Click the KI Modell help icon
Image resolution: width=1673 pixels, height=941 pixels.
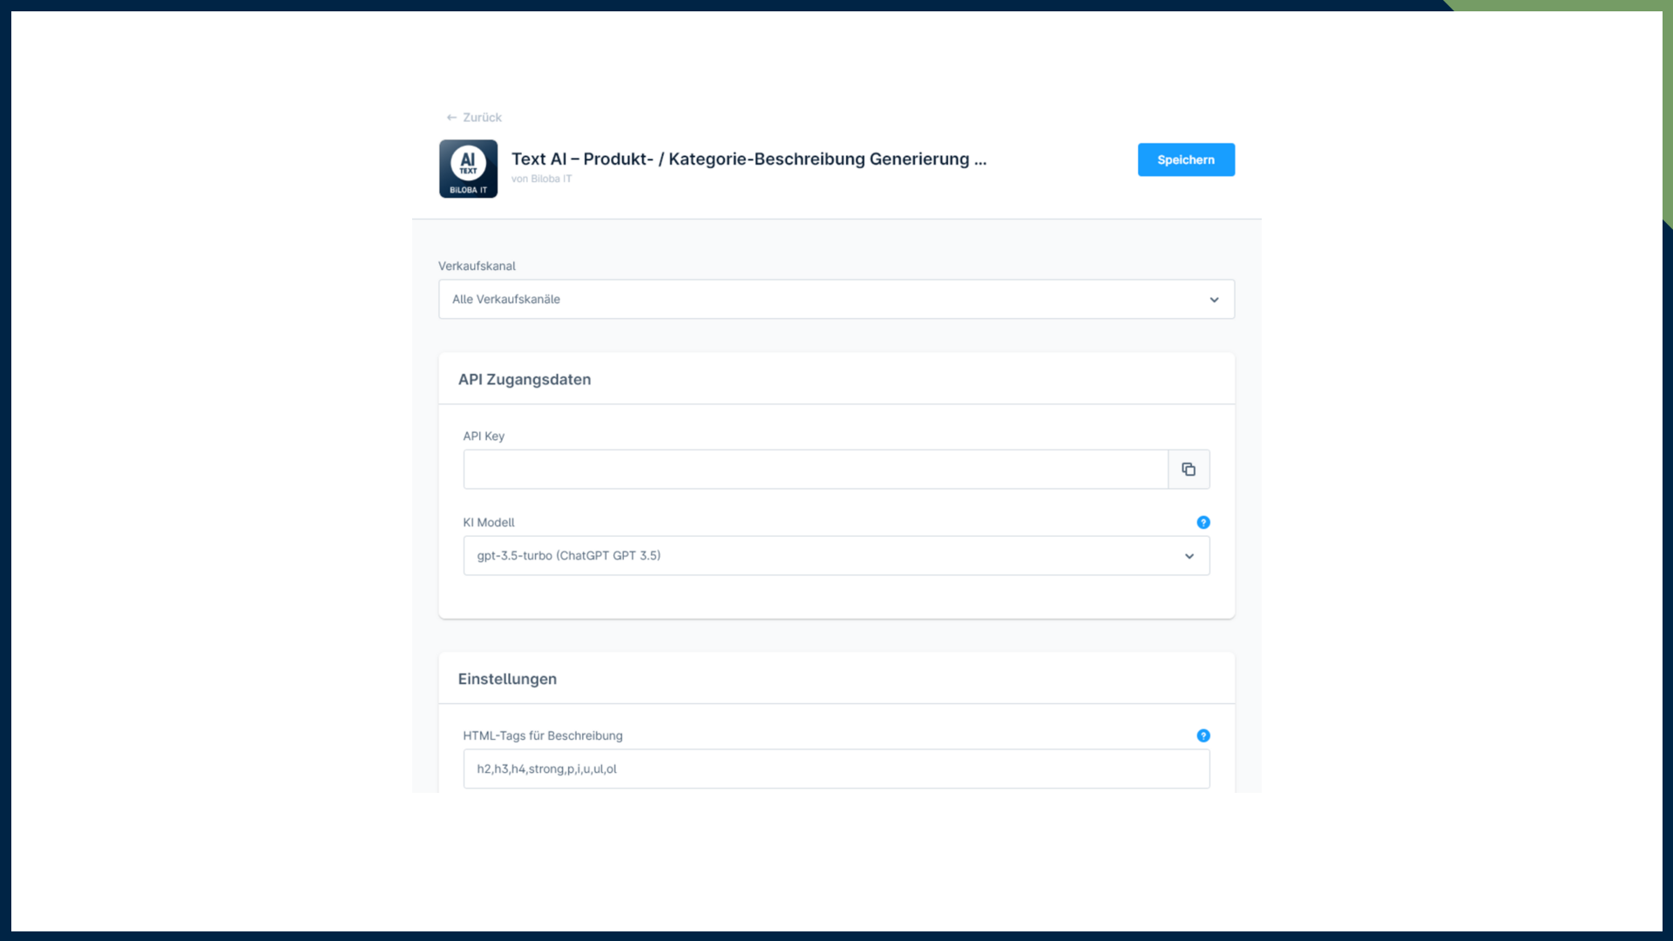(x=1203, y=523)
